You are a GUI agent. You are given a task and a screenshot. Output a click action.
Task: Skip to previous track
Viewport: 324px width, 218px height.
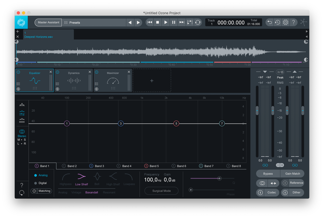click(150, 22)
